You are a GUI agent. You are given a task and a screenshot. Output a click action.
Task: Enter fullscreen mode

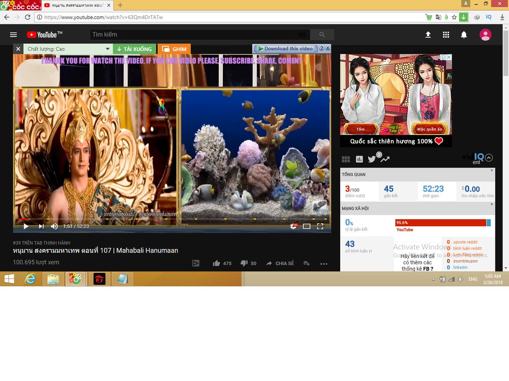(x=320, y=226)
